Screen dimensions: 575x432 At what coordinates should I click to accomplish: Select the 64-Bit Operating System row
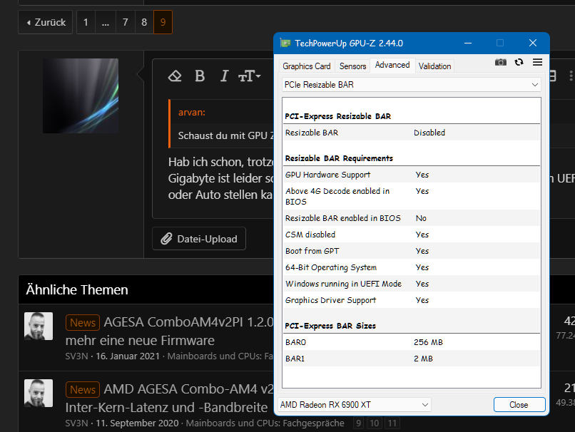coord(412,267)
